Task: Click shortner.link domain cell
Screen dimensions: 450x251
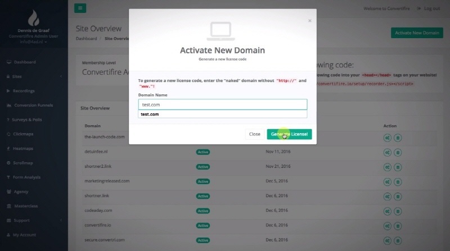Action: click(x=97, y=196)
